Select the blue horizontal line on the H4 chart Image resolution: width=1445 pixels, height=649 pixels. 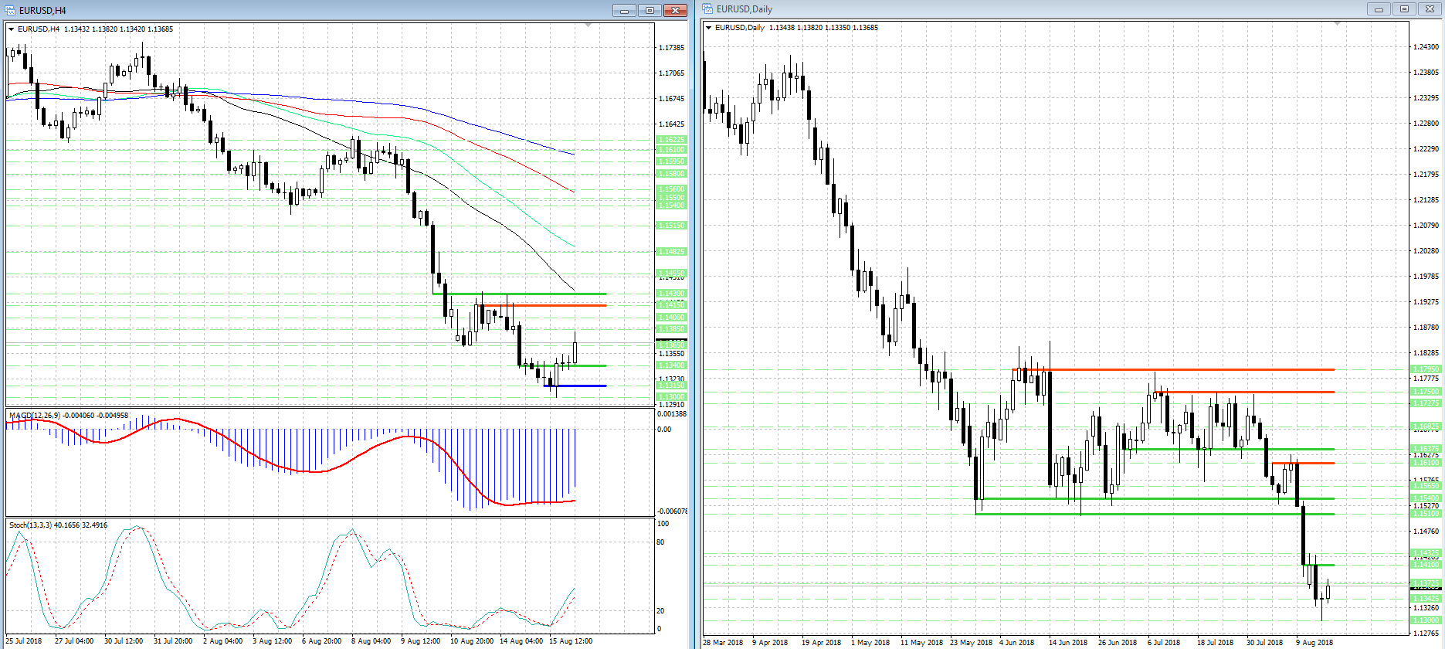pos(575,386)
